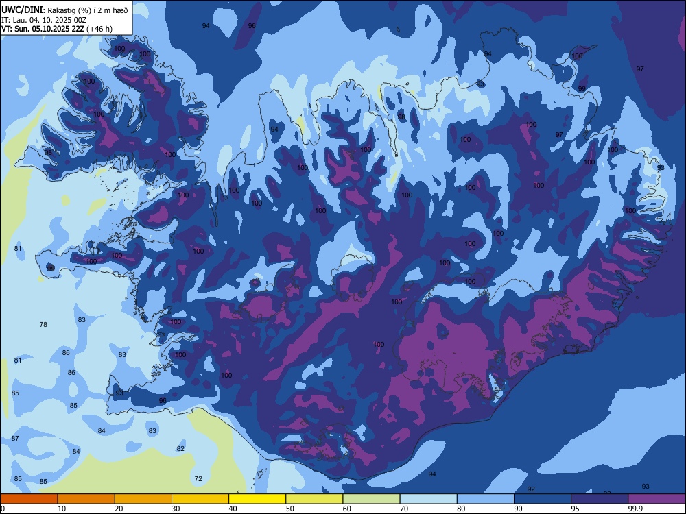
Task: Choose the medium blue 90–95 legend swatch
Action: coord(543,499)
